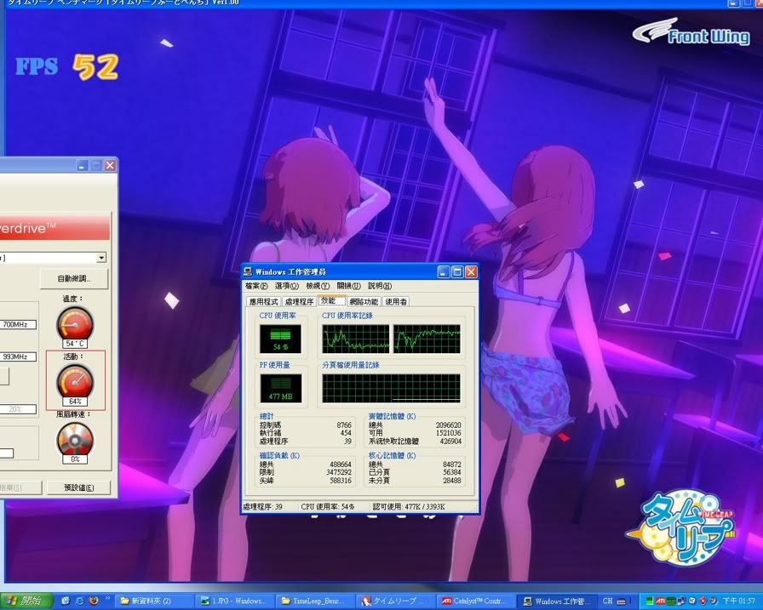
Task: Click the 588316 commit peak value
Action: pos(340,480)
